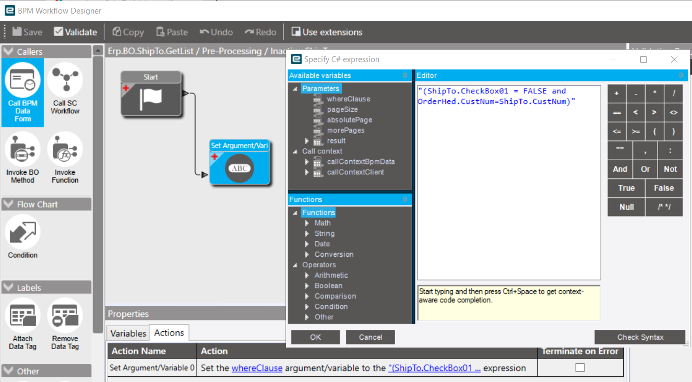Insert the And operator
This screenshot has width=692, height=382.
(x=620, y=169)
